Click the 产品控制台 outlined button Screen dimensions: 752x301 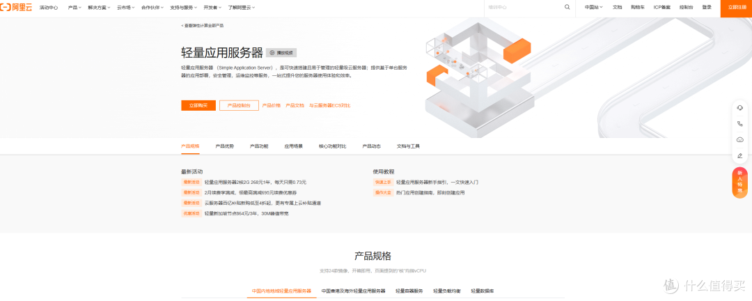(x=239, y=105)
